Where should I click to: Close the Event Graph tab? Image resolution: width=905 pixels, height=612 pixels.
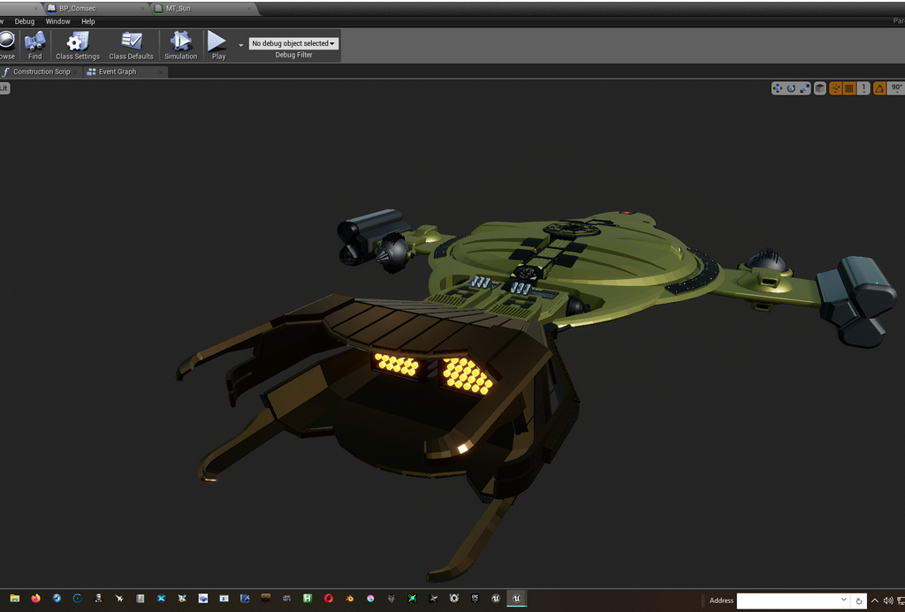pos(161,72)
